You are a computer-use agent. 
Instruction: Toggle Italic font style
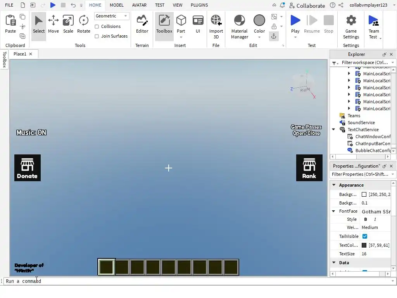point(375,220)
